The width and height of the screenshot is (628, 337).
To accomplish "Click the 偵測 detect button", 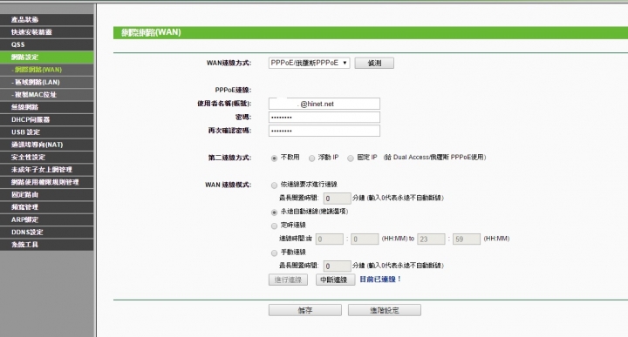I will [374, 64].
